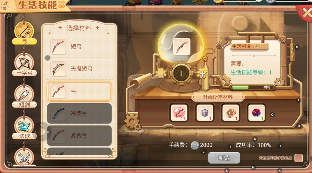
Task: Open the 生活技能 help question mark
Action: pos(62,4)
